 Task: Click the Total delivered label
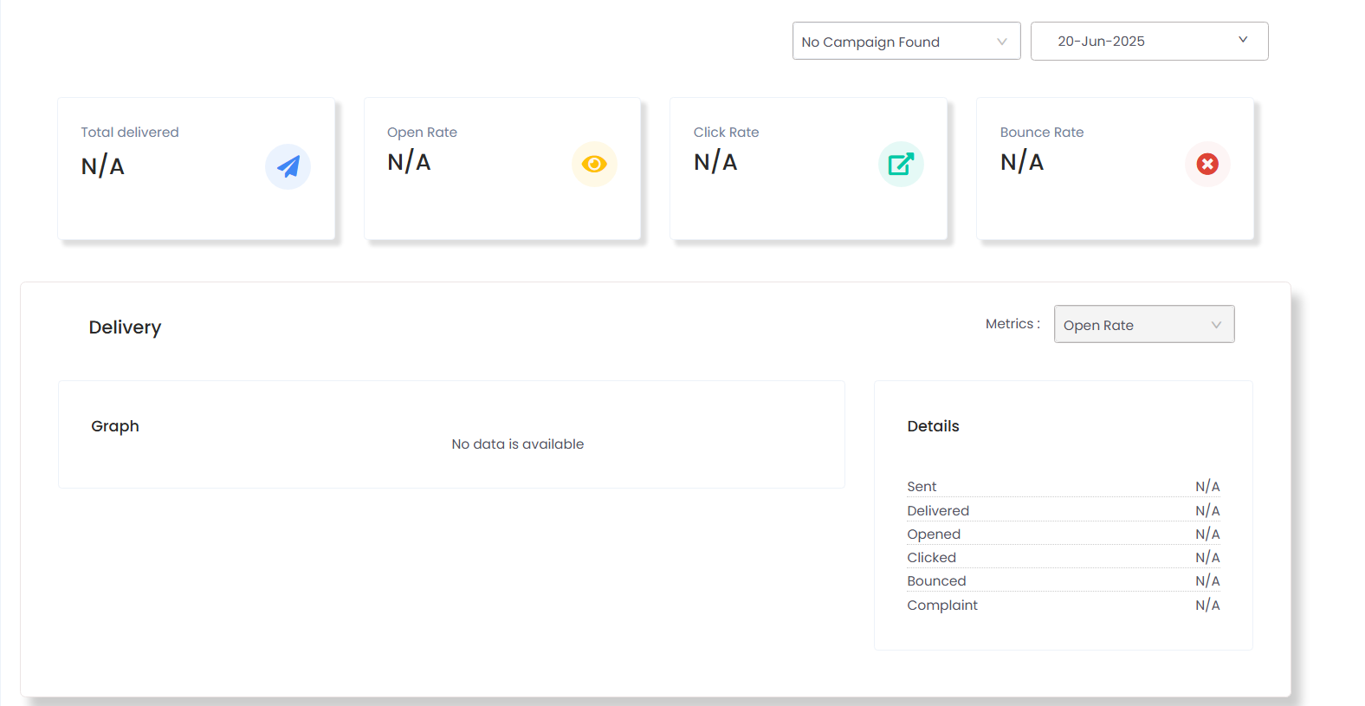point(130,132)
